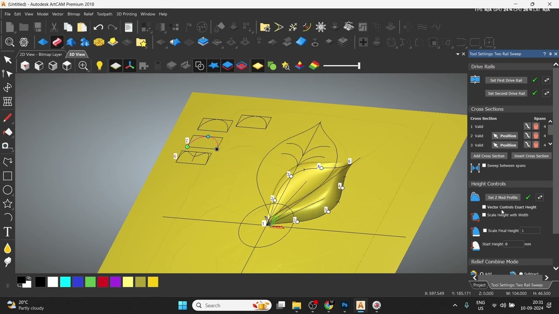Image resolution: width=559 pixels, height=314 pixels.
Task: Click Set Second Drive Rail button
Action: click(x=506, y=93)
